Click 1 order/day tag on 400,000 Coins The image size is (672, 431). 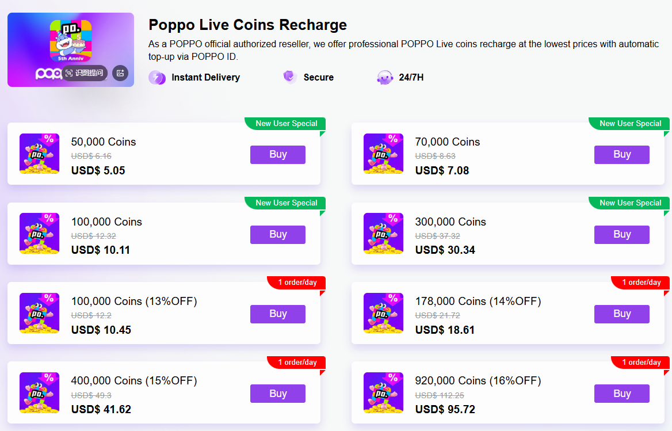(297, 363)
